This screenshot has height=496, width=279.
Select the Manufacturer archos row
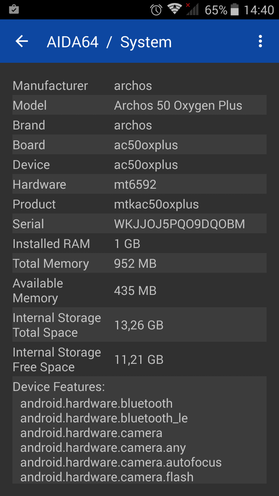pos(139,86)
